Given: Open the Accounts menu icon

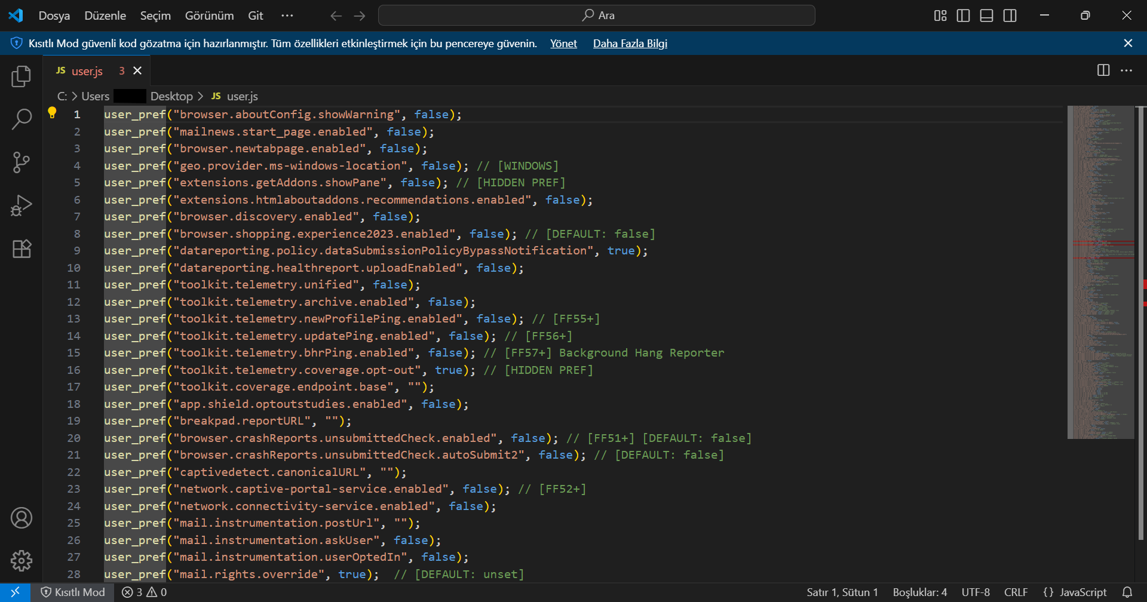Looking at the screenshot, I should click(x=22, y=518).
